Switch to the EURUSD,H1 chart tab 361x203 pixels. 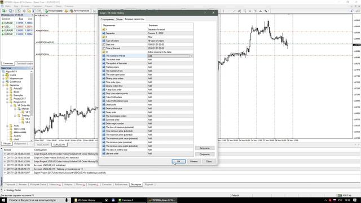pyautogui.click(x=59, y=144)
